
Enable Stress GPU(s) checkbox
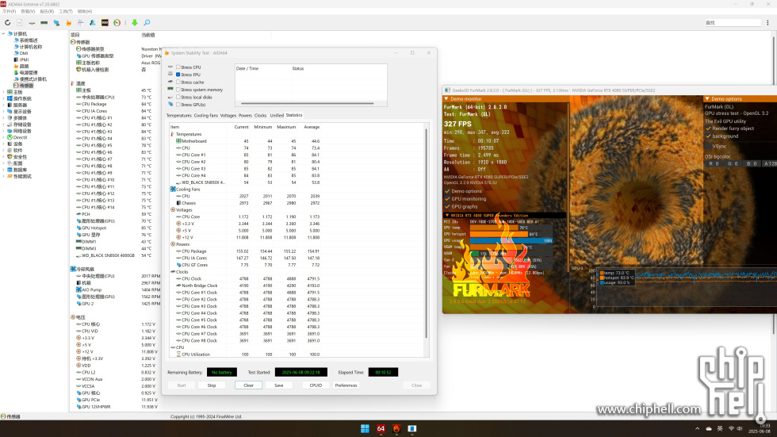(x=178, y=105)
